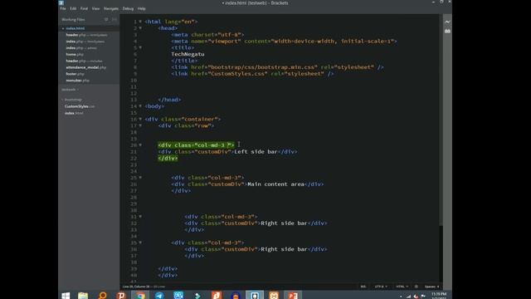This screenshot has height=299, width=531.
Task: Collapse the title fold arrow on line 5
Action: point(140,48)
